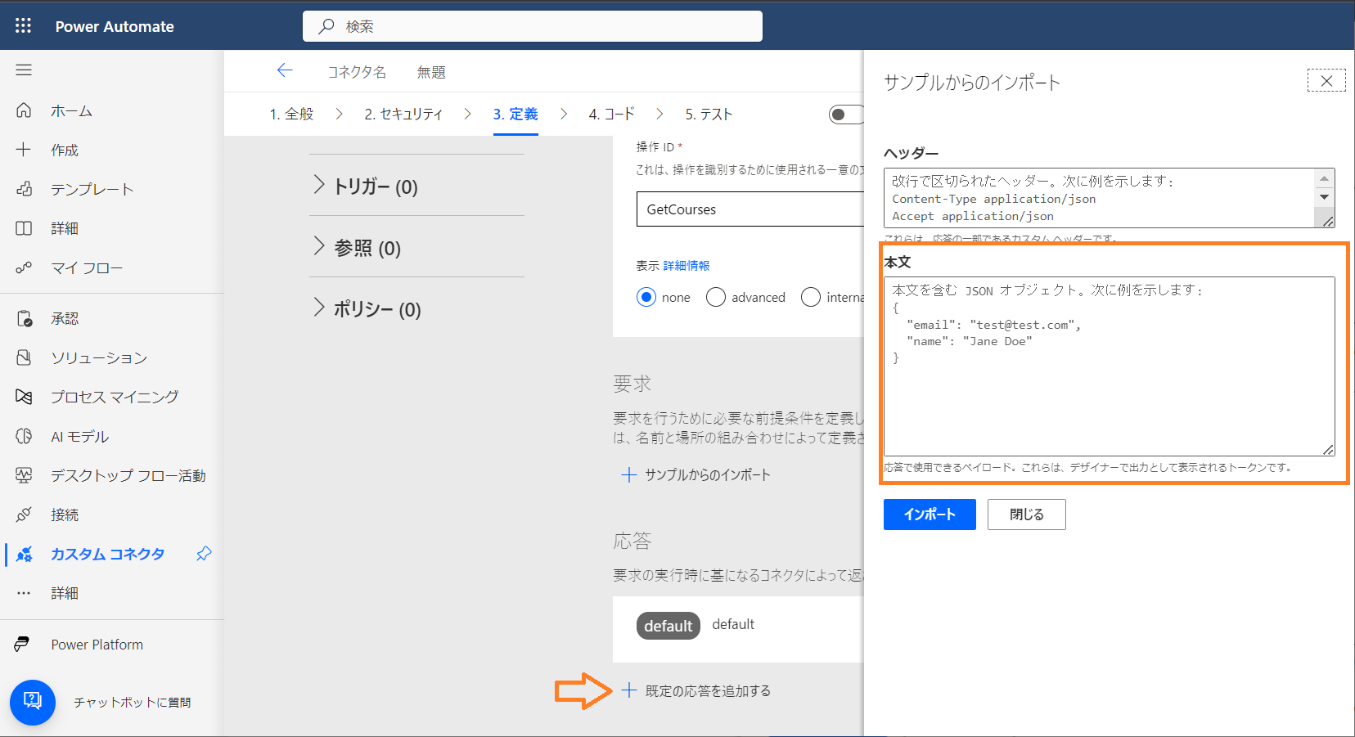1355x737 pixels.
Task: Click the default response badge
Action: pyautogui.click(x=668, y=626)
